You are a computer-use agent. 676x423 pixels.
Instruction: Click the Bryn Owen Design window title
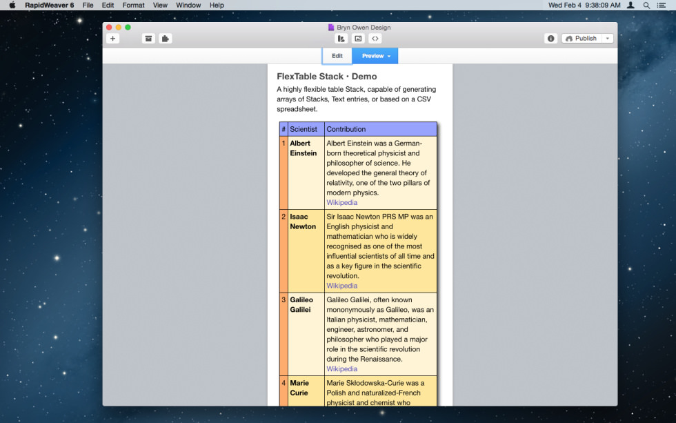point(364,27)
